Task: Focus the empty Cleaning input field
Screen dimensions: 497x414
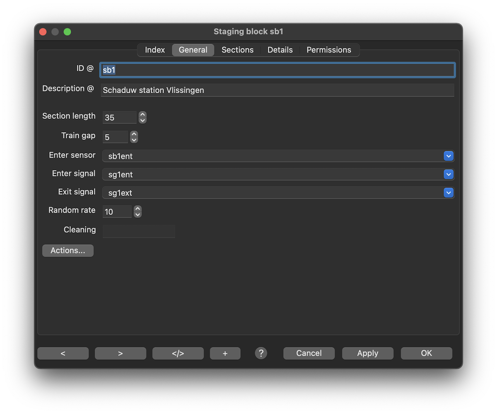Action: pyautogui.click(x=139, y=231)
